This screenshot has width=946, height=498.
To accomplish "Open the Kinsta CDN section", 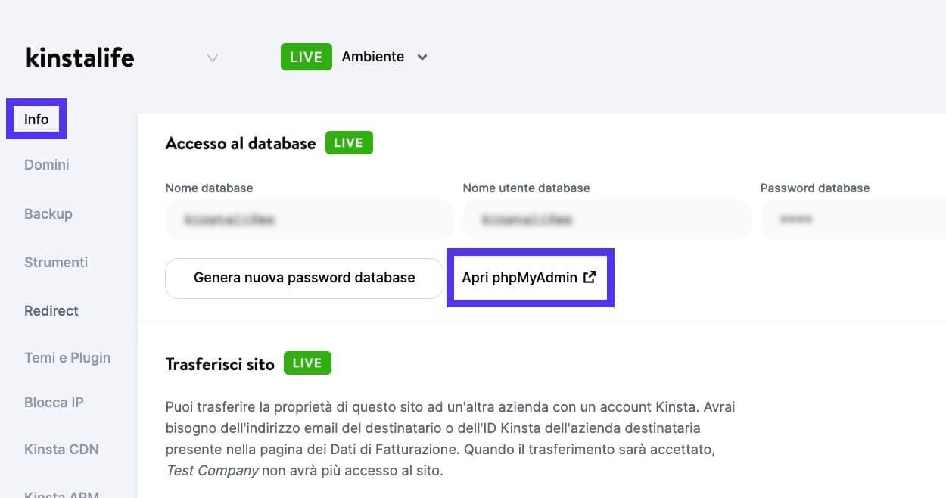I will click(x=61, y=449).
